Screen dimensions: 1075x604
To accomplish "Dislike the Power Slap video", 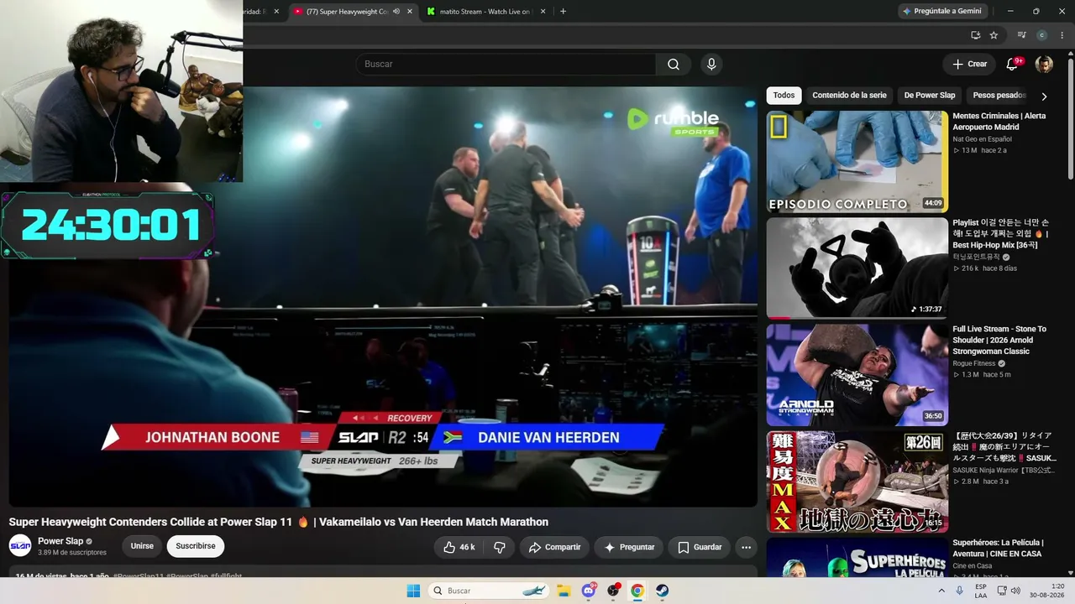I will tap(500, 547).
